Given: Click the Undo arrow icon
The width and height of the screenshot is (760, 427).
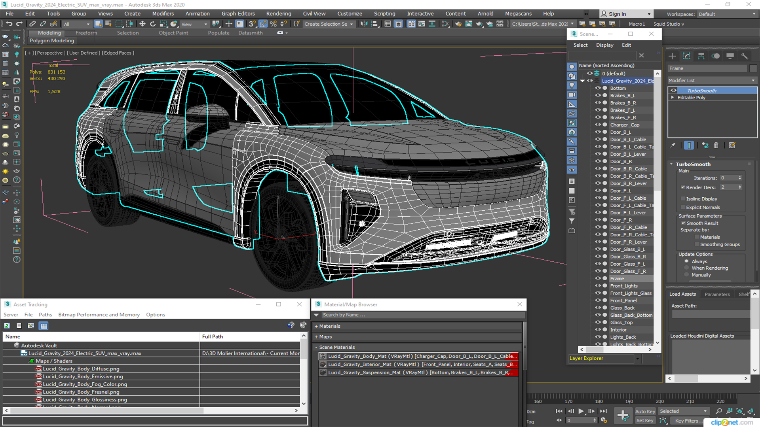Looking at the screenshot, I should coord(9,24).
